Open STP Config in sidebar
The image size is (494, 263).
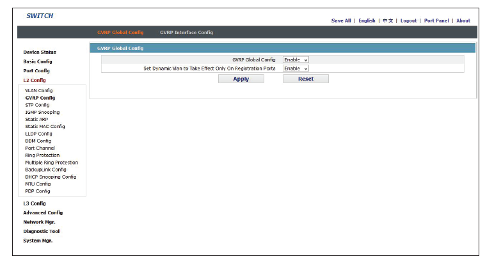[38, 105]
